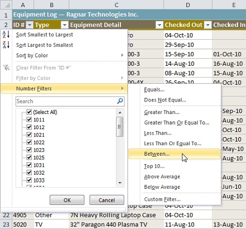This screenshot has height=229, width=246.
Task: Click the Sort Largest to Smallest Z-A icon
Action: [6, 45]
